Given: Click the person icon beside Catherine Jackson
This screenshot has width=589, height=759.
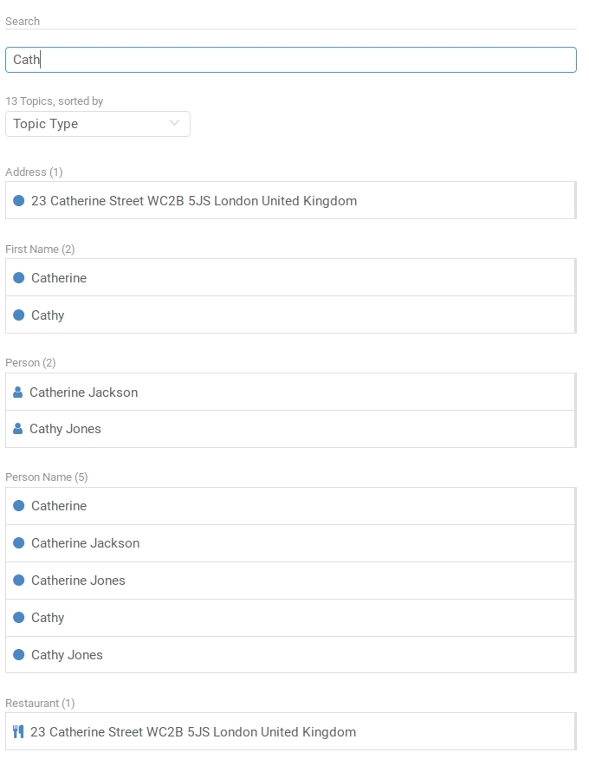Looking at the screenshot, I should (18, 392).
